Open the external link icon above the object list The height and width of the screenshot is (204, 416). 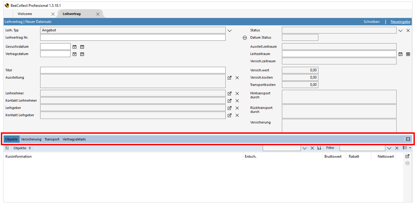tap(407, 156)
